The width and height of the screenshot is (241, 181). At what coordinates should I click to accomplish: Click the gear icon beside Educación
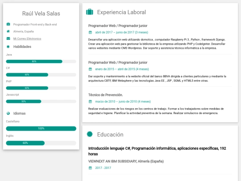click(x=90, y=134)
